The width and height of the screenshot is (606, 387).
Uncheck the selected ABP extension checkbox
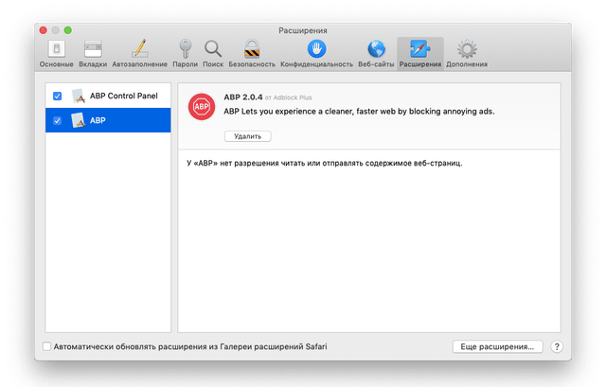pos(57,120)
